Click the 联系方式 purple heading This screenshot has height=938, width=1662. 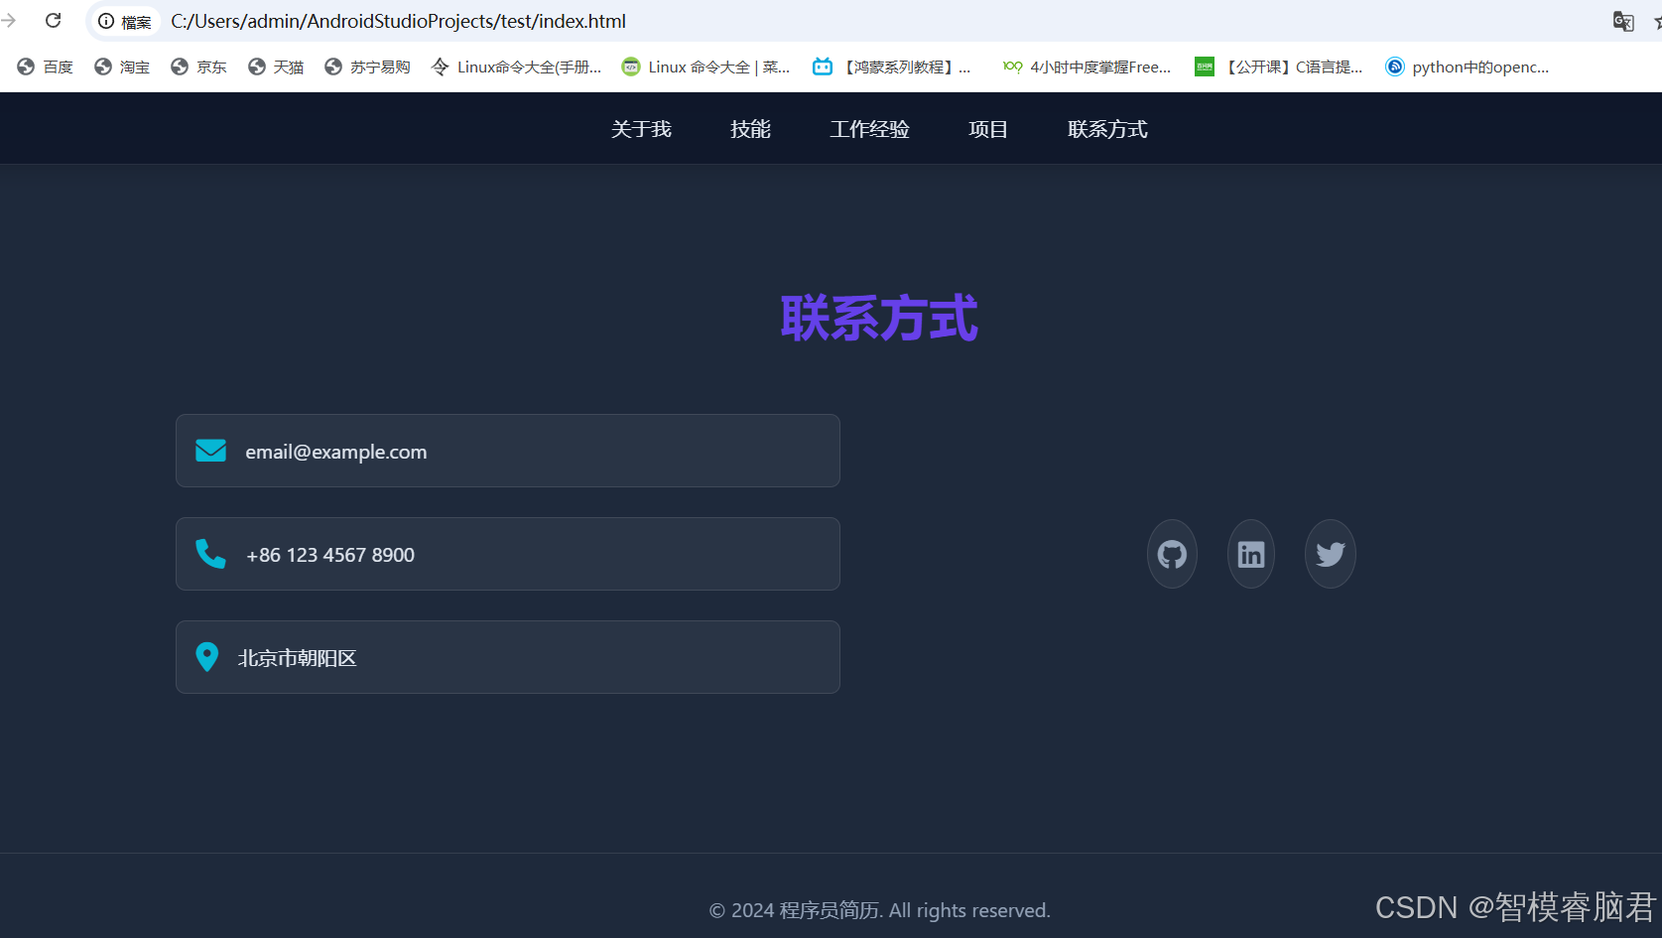click(x=879, y=319)
